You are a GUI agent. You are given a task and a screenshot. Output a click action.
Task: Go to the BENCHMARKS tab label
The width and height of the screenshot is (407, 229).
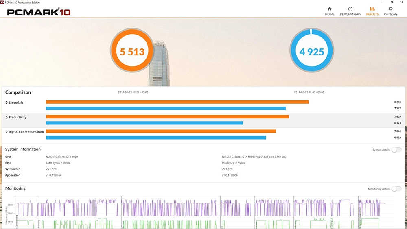350,15
